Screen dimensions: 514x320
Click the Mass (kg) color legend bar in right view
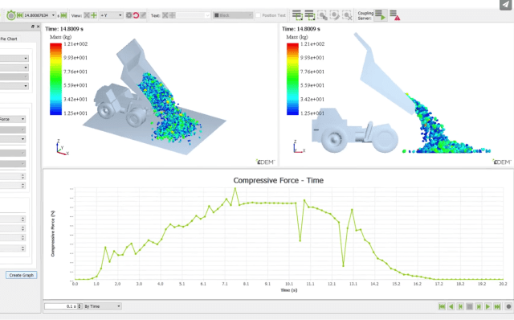coord(292,79)
